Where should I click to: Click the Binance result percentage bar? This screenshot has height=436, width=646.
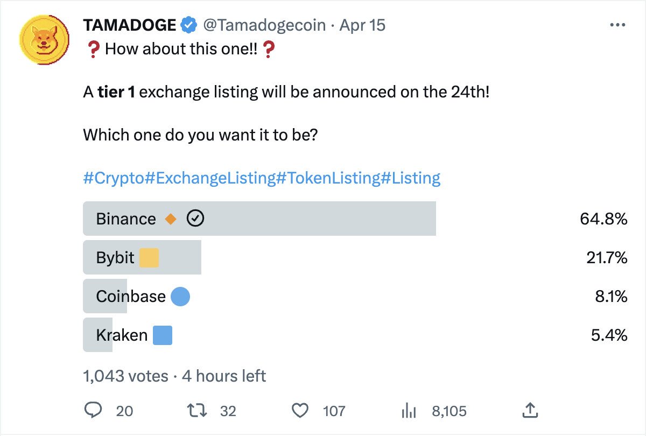(x=323, y=219)
